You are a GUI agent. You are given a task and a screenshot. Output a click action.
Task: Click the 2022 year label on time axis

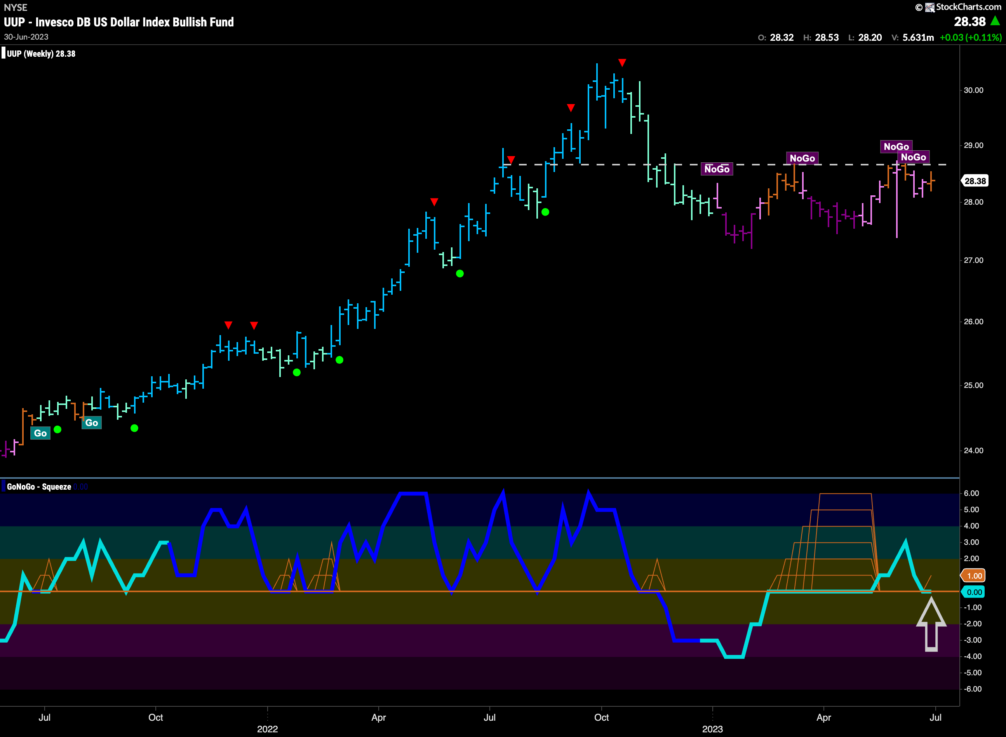tap(267, 729)
